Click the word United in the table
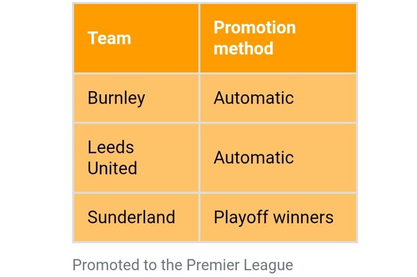The image size is (417, 277). (x=112, y=168)
